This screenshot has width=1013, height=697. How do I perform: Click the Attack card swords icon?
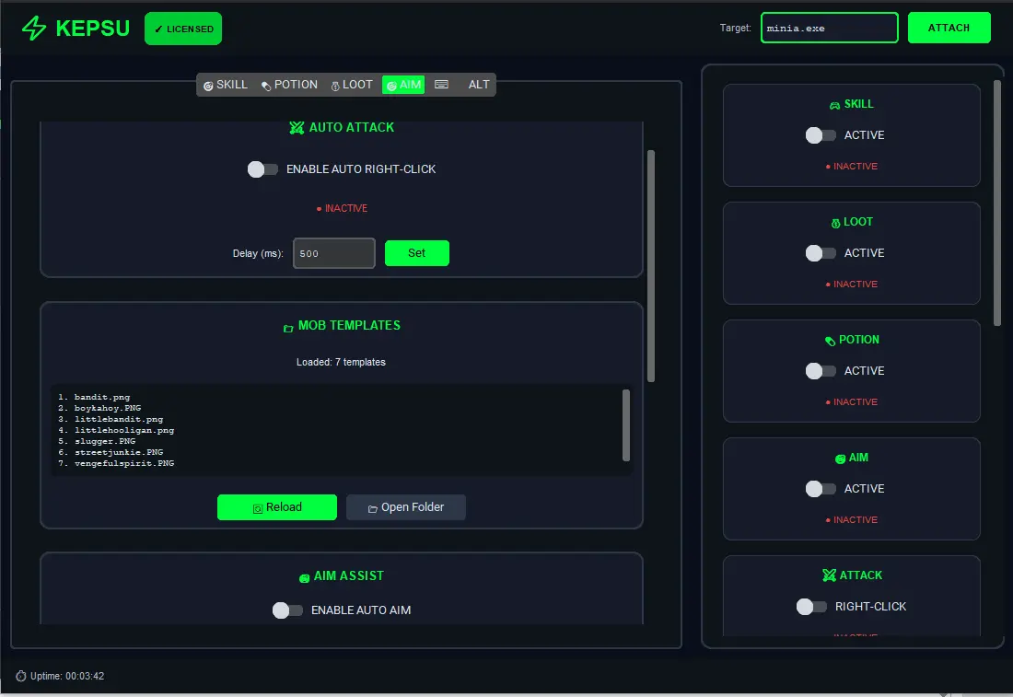pos(829,575)
